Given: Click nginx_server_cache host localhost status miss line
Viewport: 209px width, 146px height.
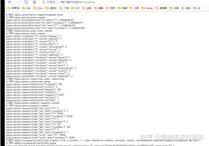Looking at the screenshot, I should pyautogui.click(x=37, y=65).
